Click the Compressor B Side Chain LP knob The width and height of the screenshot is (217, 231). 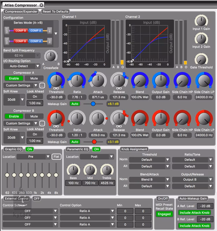[204, 119]
